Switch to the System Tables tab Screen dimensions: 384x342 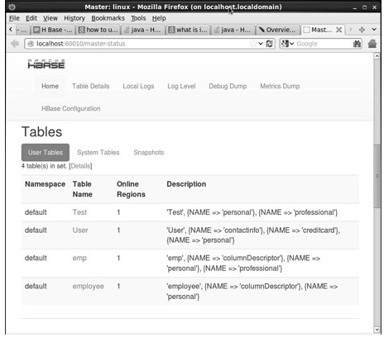98,152
